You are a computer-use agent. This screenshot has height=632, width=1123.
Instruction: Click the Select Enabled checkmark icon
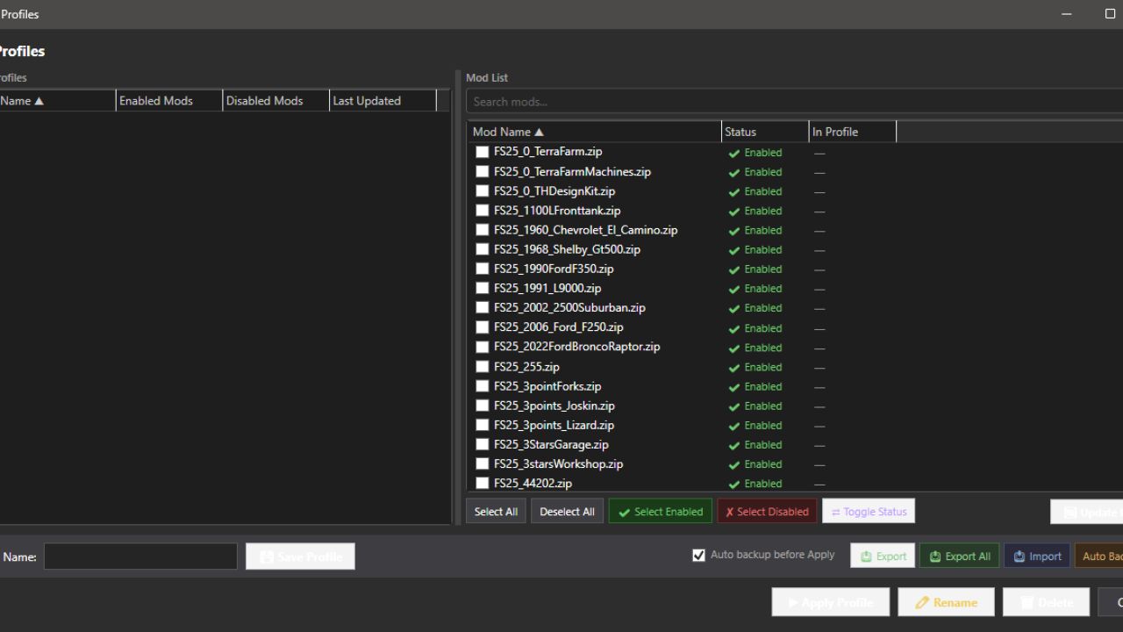tap(624, 511)
